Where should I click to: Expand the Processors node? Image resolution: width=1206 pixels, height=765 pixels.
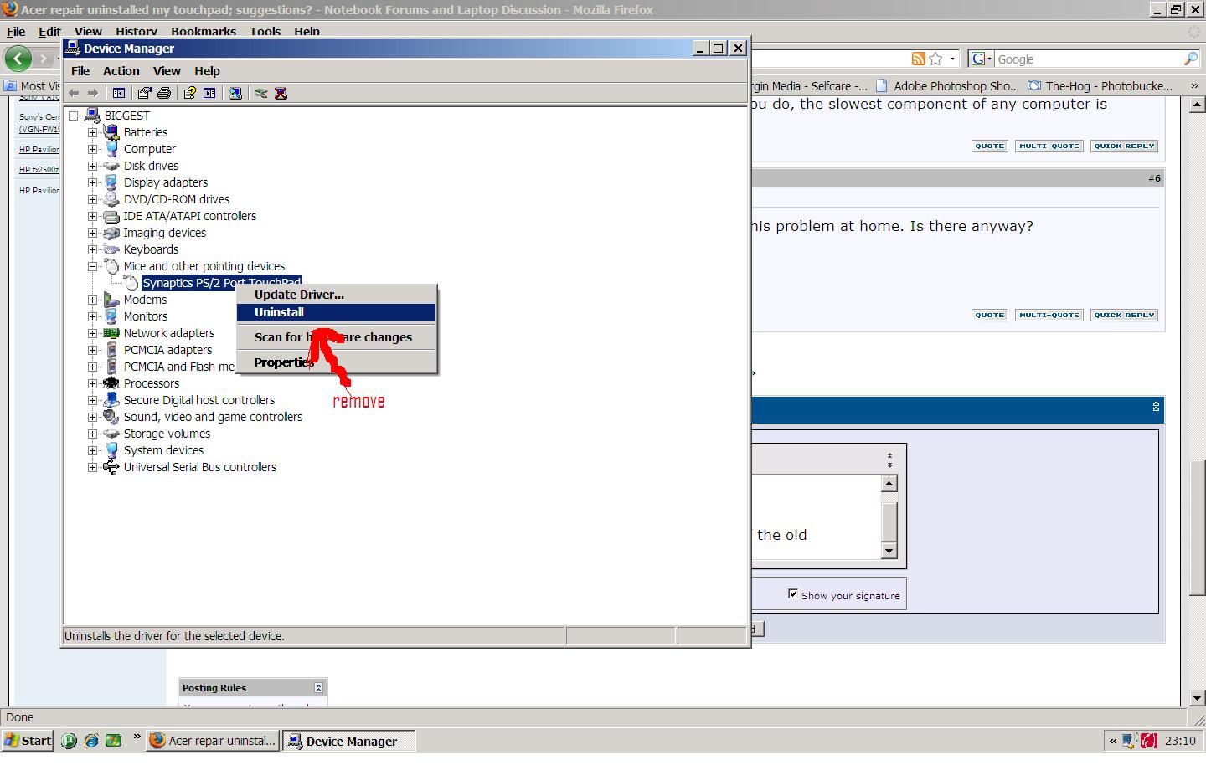[93, 383]
